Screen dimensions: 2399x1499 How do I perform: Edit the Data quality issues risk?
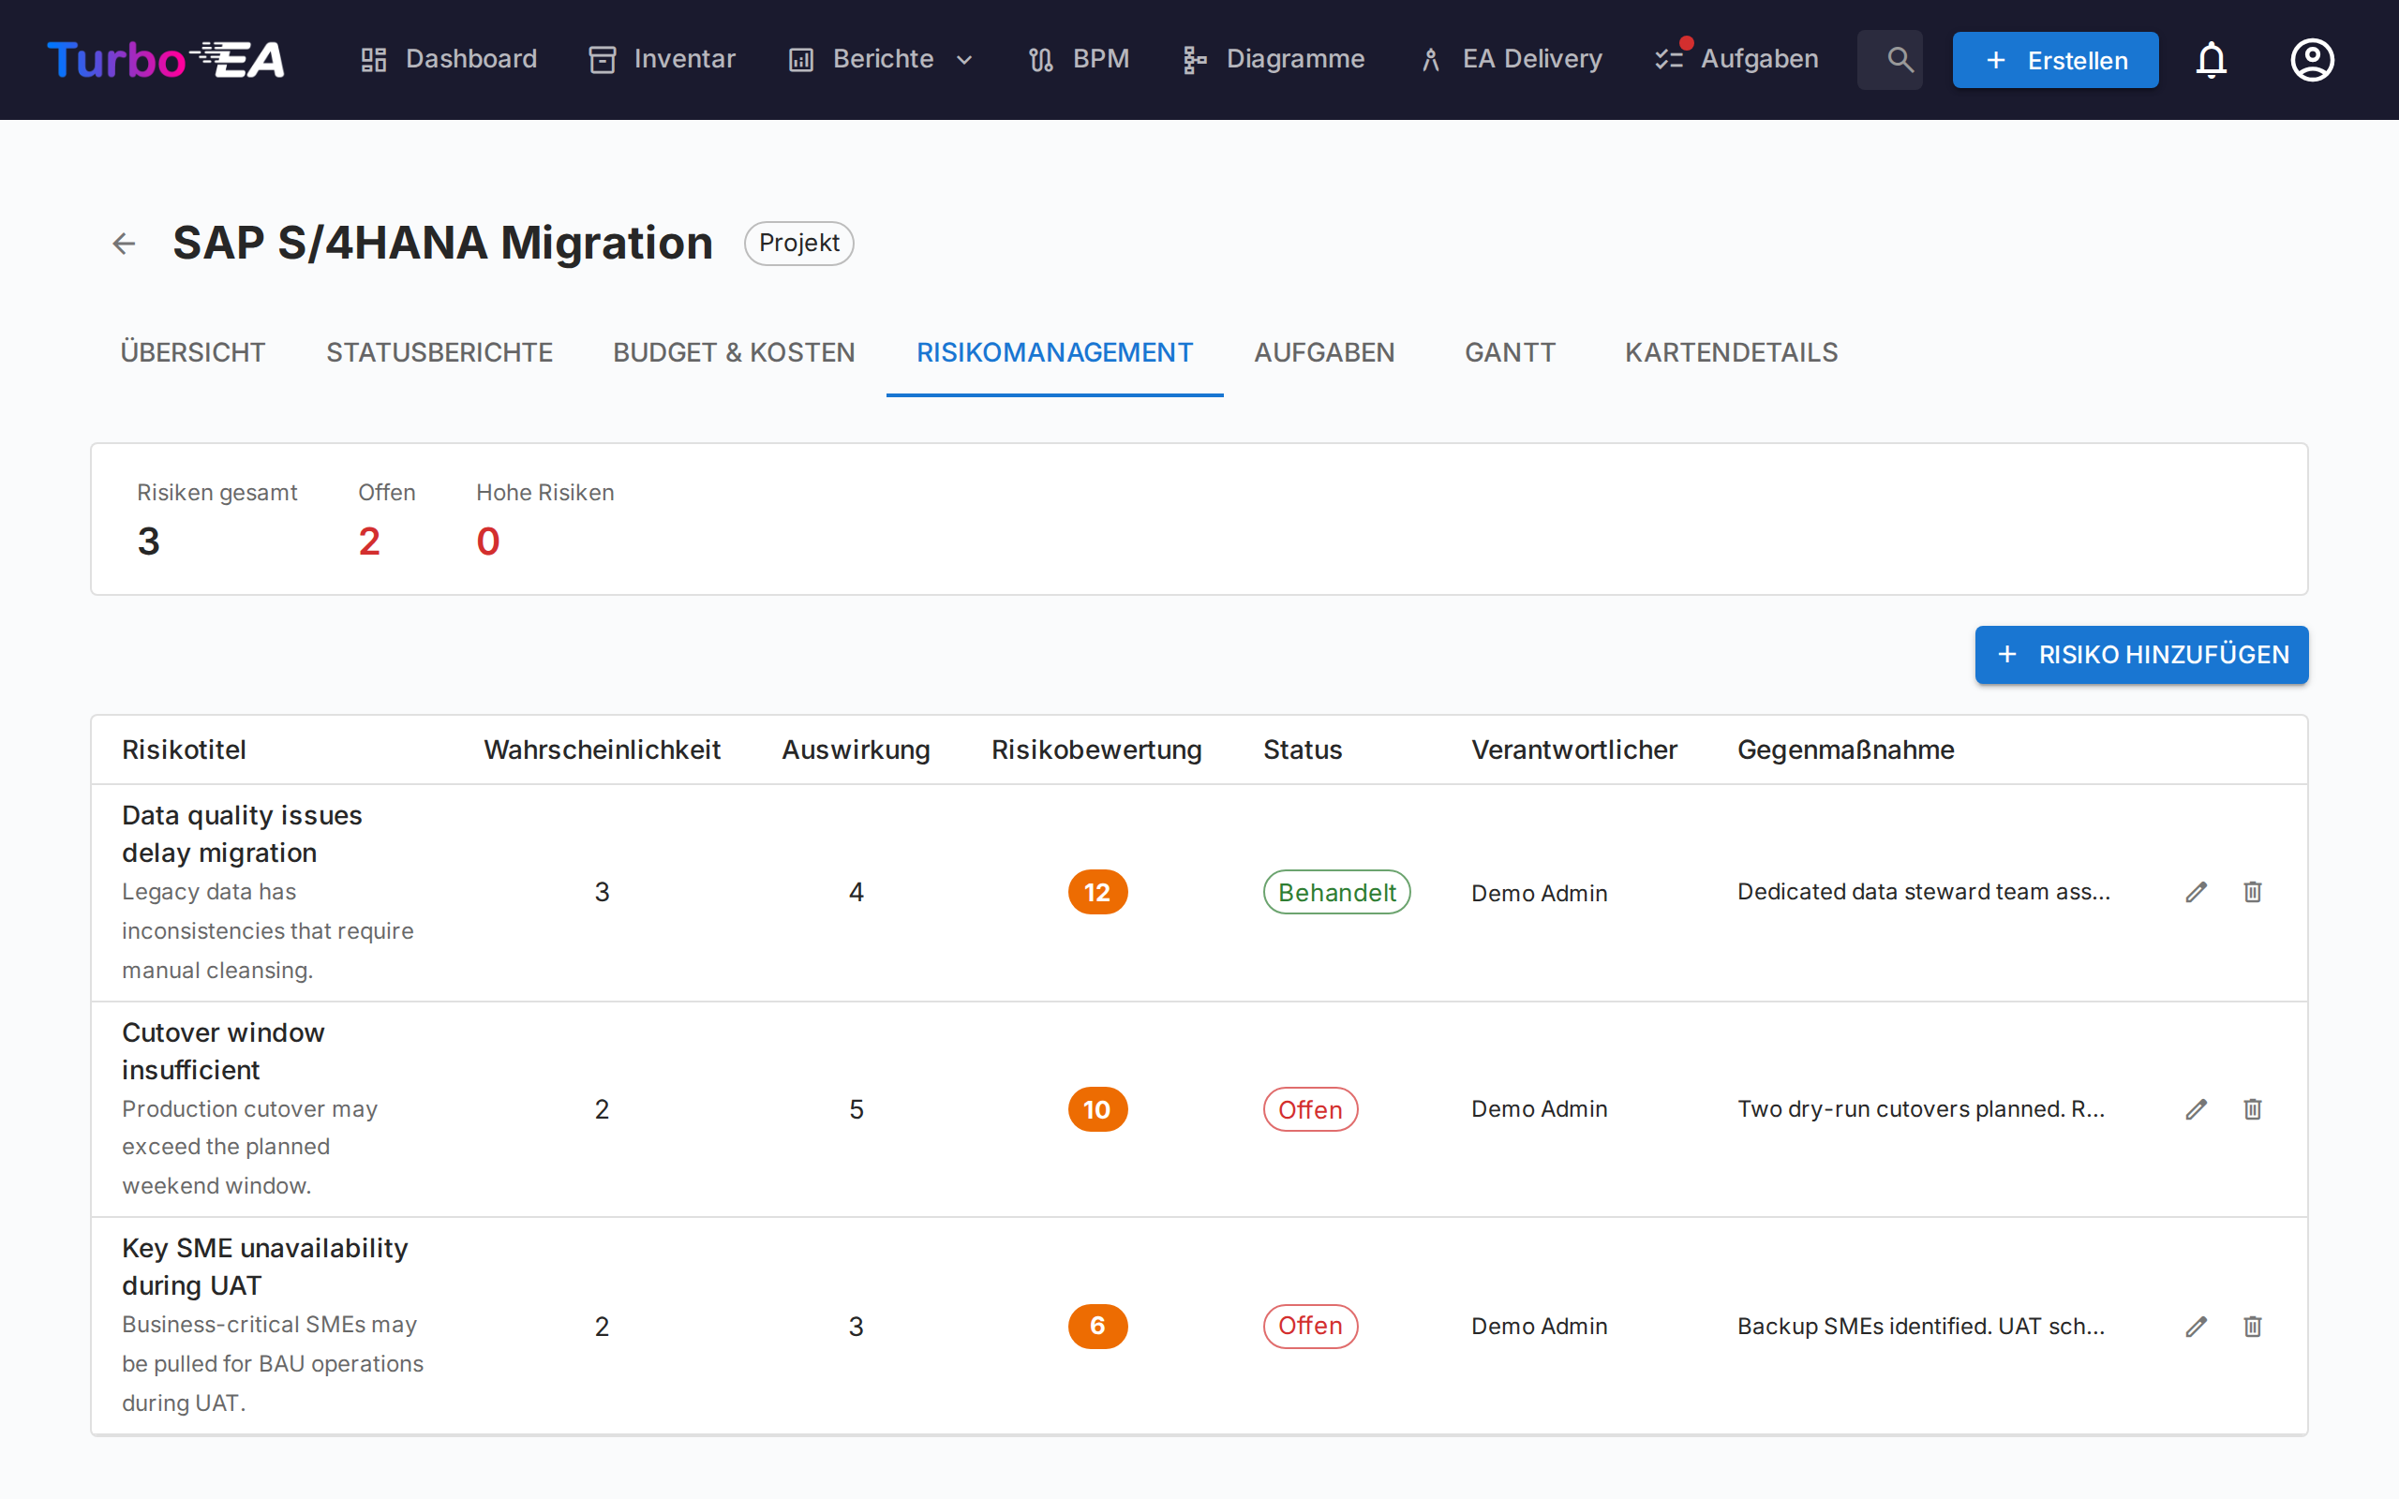(2196, 892)
